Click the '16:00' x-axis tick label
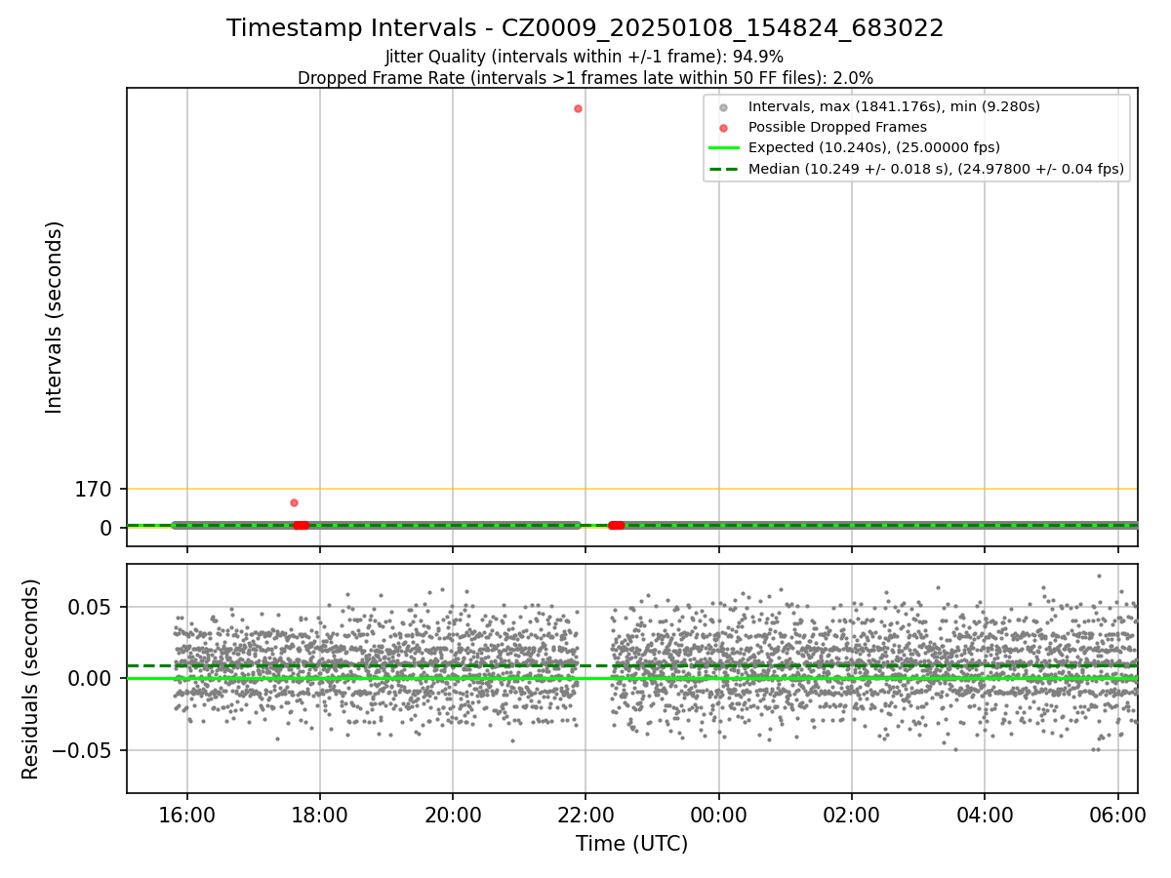The height and width of the screenshot is (878, 1171). (x=187, y=814)
